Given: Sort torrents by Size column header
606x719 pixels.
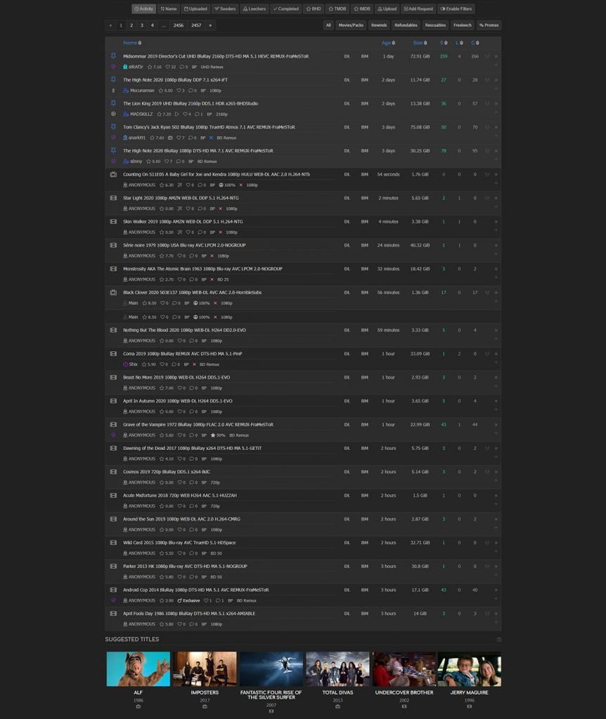Looking at the screenshot, I should pos(419,43).
